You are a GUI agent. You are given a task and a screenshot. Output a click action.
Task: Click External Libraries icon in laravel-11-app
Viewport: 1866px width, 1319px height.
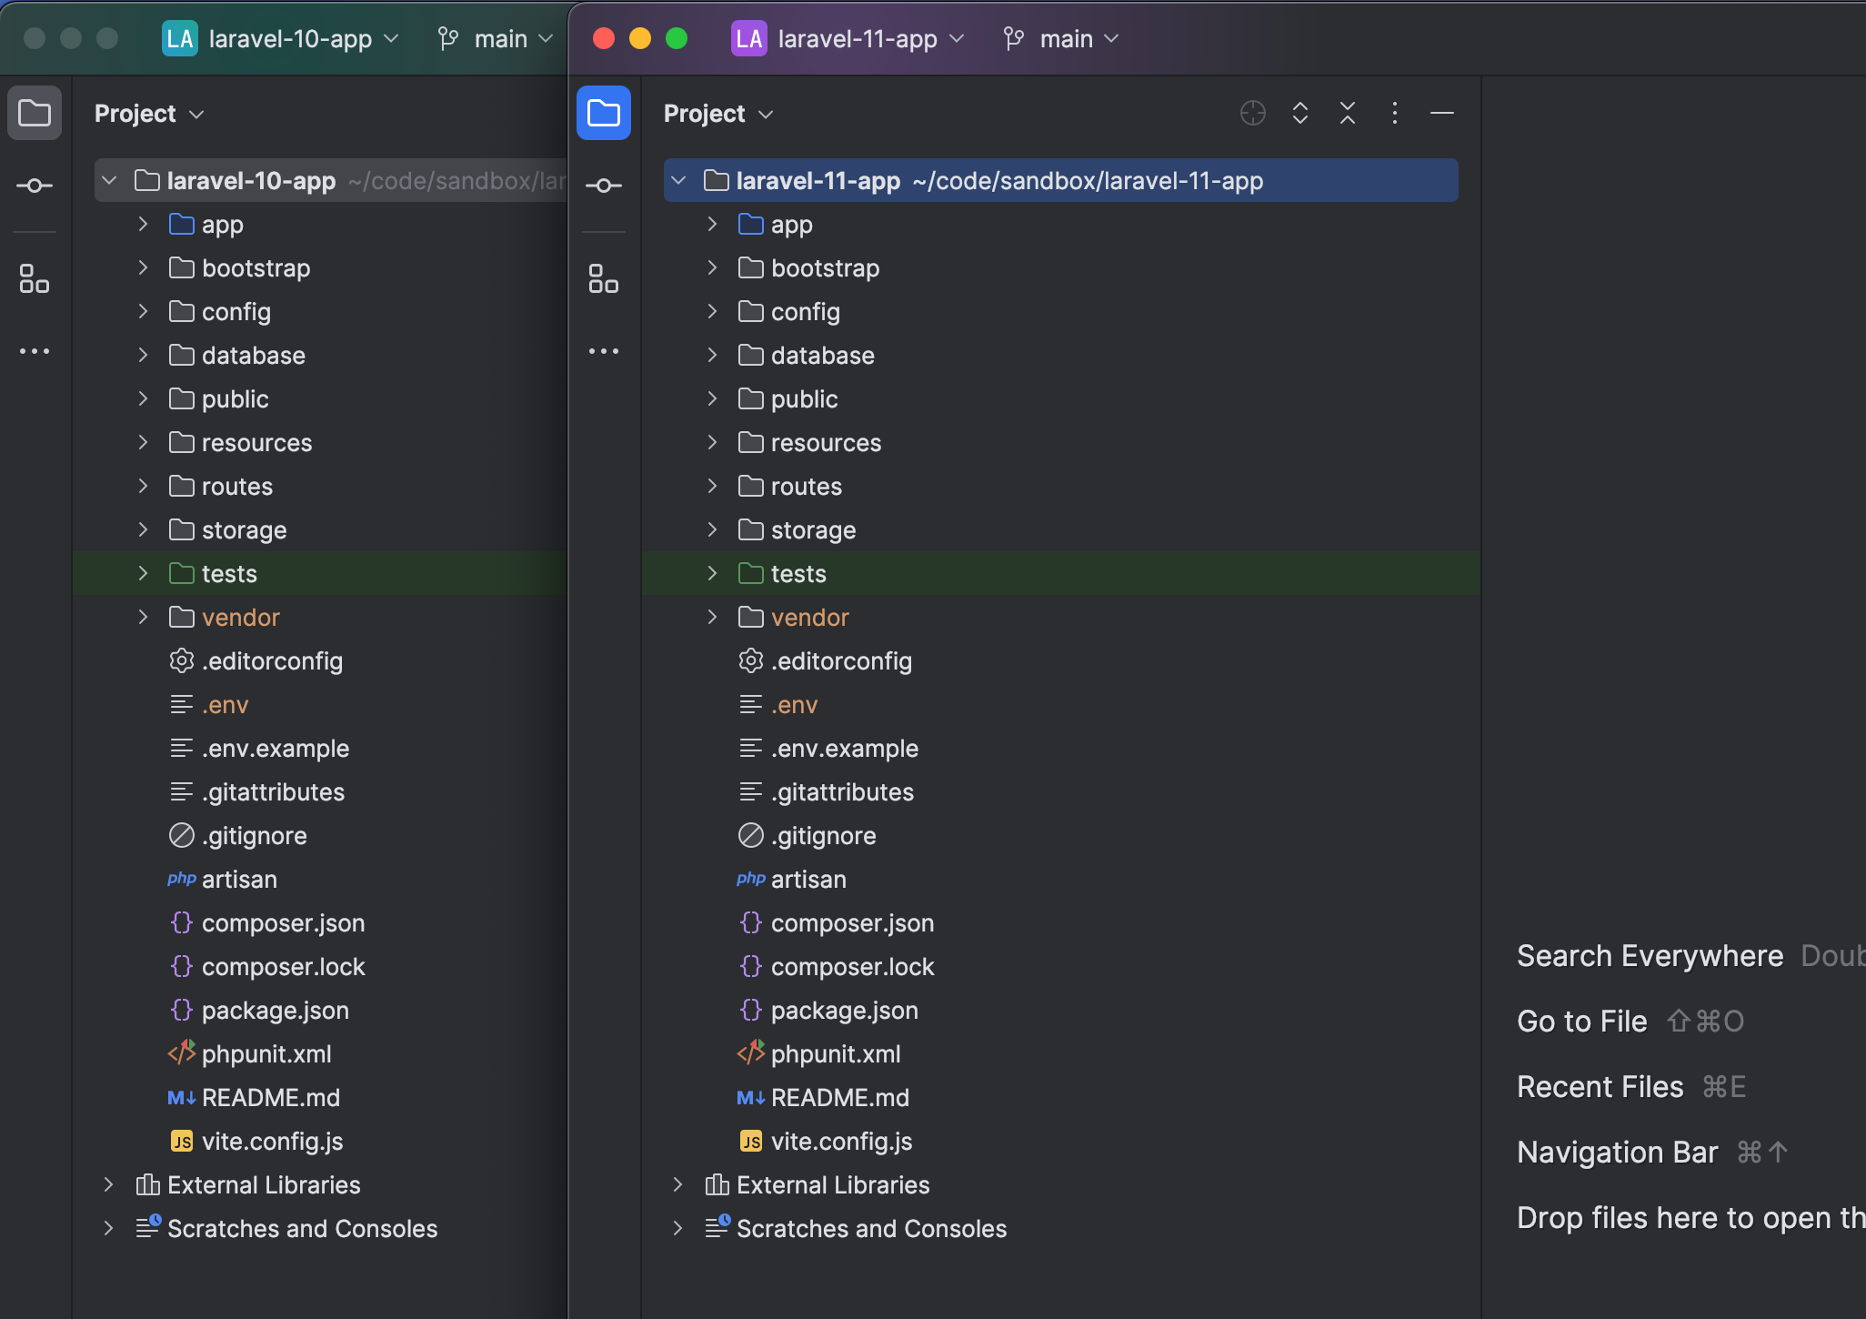point(717,1184)
